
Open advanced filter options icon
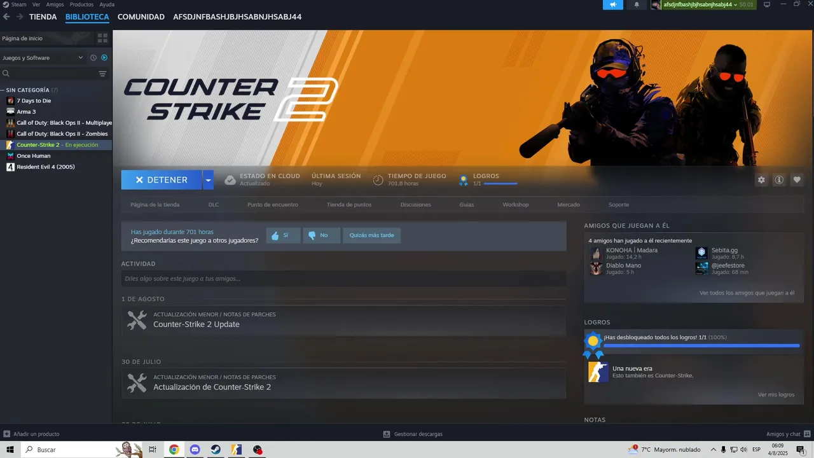(x=102, y=74)
